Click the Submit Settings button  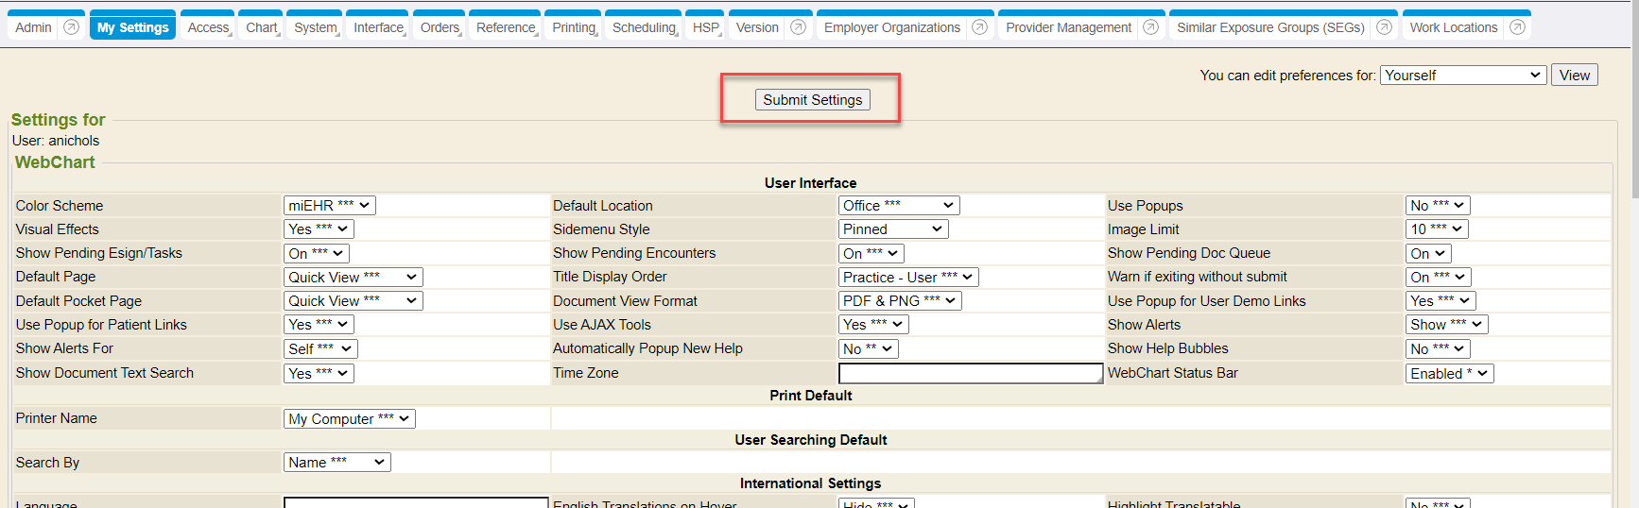coord(812,100)
